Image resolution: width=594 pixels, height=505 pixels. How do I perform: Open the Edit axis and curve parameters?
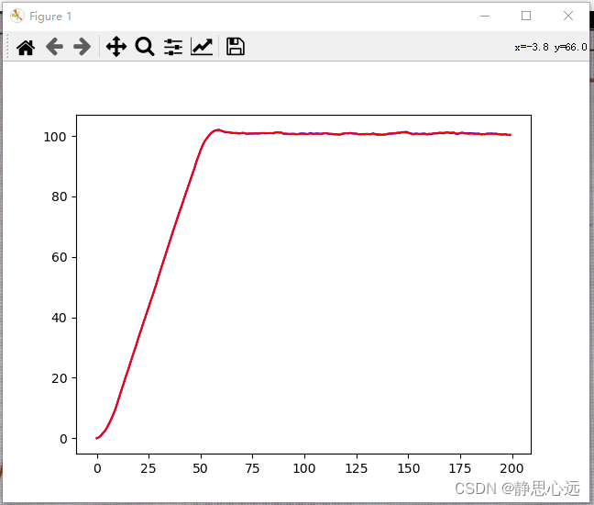click(202, 47)
